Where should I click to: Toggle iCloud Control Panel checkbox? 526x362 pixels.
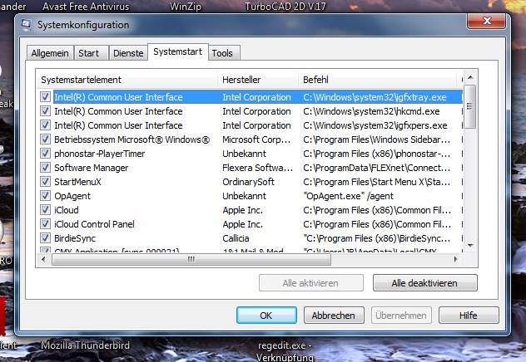click(45, 224)
